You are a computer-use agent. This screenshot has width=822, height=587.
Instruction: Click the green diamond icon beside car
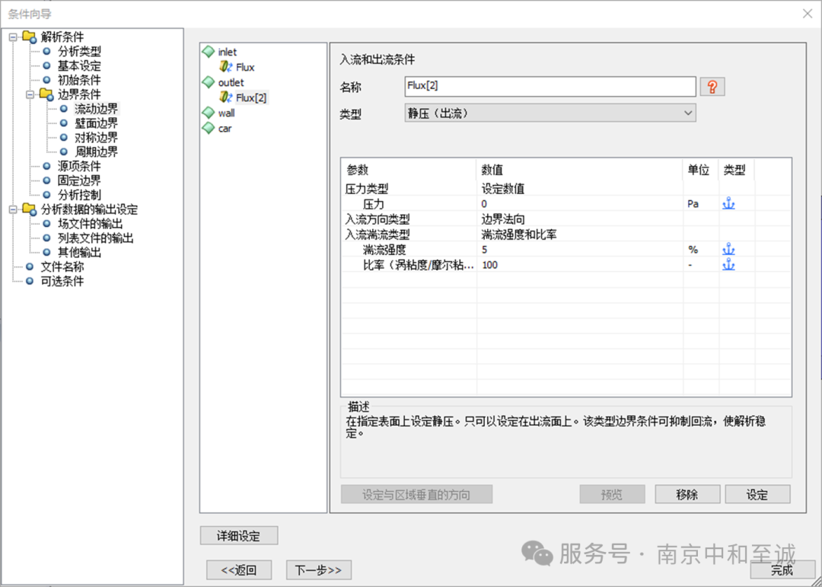(x=209, y=128)
